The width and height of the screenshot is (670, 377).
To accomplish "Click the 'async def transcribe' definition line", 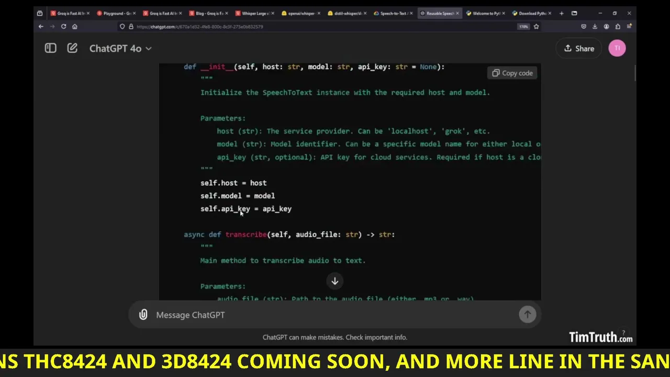I will pos(289,235).
